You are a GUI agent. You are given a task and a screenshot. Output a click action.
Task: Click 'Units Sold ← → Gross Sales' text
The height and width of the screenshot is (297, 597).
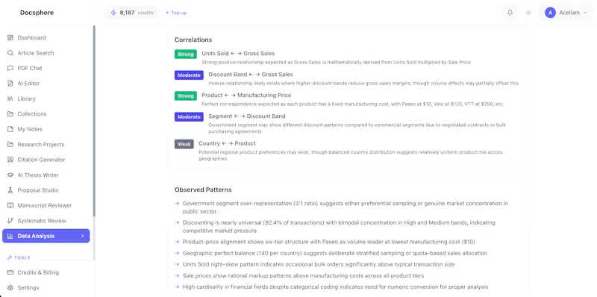[x=238, y=54]
